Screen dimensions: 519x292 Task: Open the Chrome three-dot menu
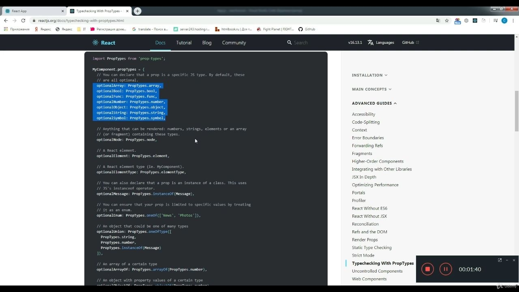tap(513, 21)
